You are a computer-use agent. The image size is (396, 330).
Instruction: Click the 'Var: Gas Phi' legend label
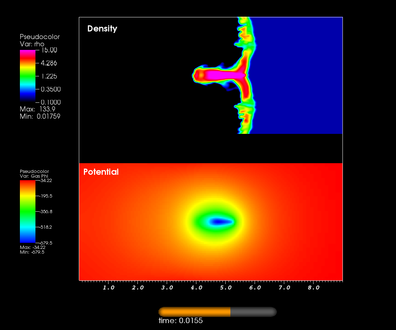[34, 176]
